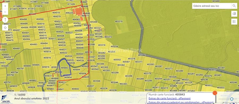Open 'Extras din planul cadastral pe ortofotoplan' link

pos(181,102)
